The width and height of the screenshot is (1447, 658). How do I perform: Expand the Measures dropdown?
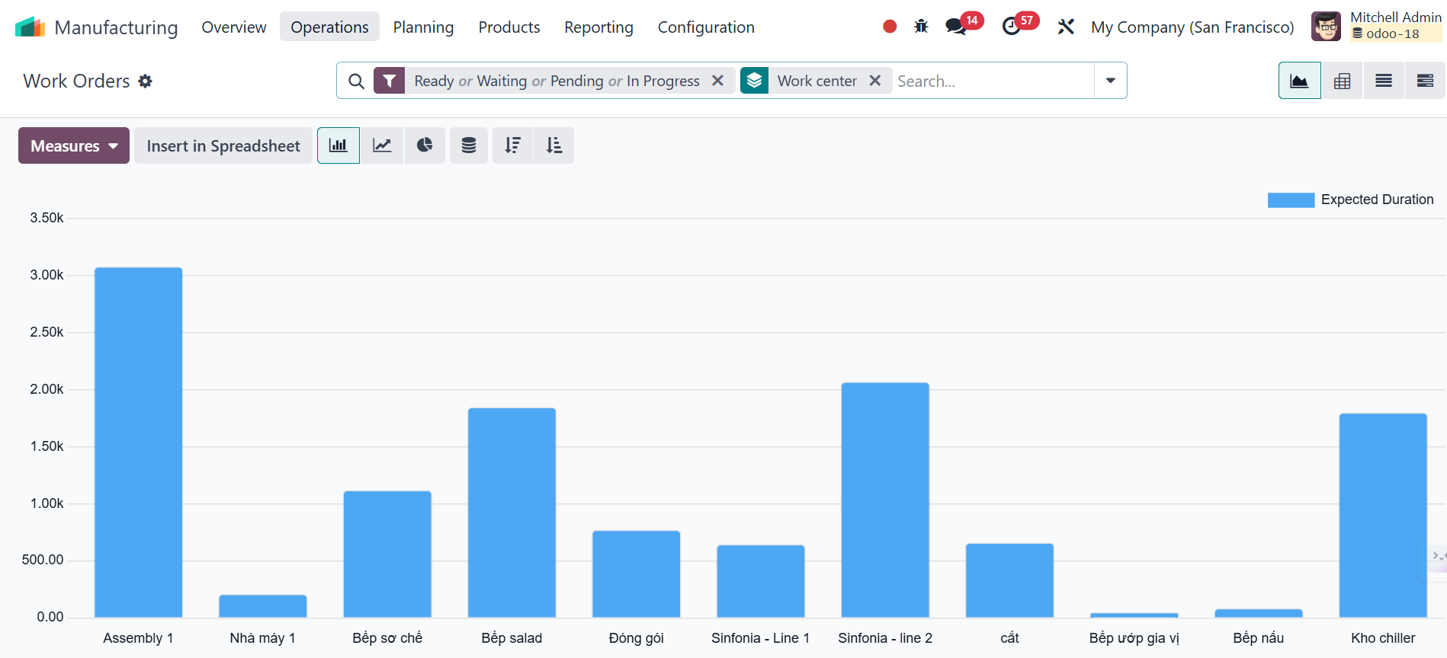pos(74,145)
